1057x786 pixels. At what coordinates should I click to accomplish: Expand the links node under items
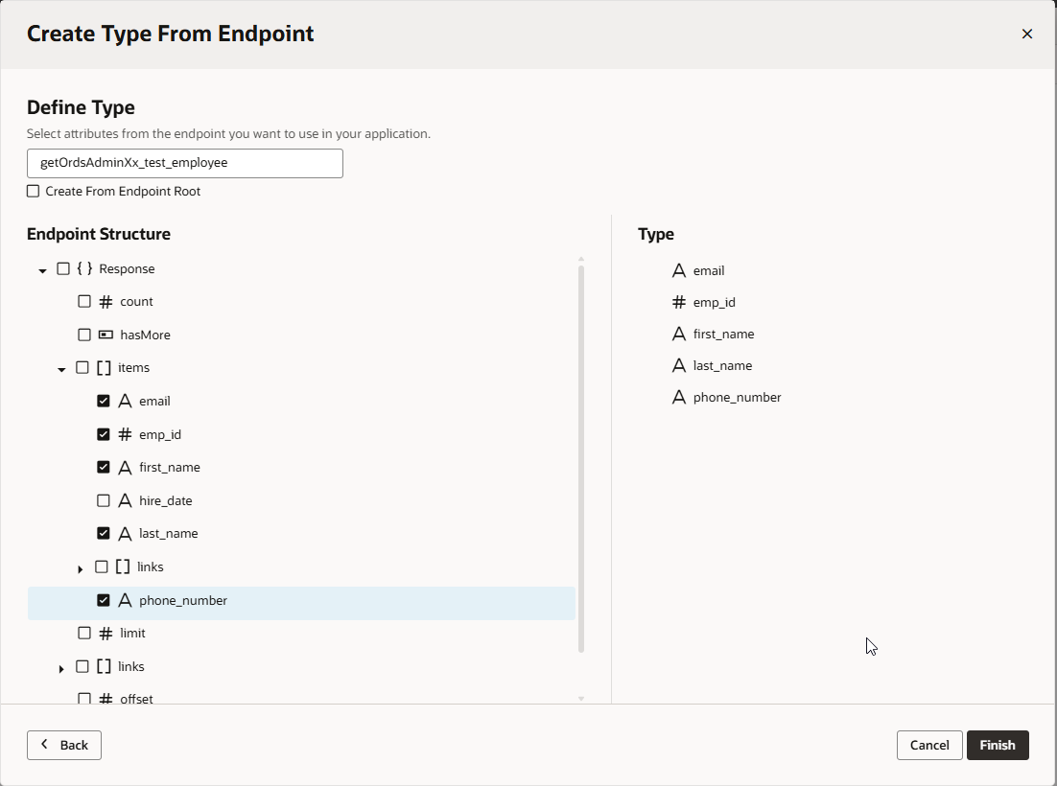pos(81,568)
